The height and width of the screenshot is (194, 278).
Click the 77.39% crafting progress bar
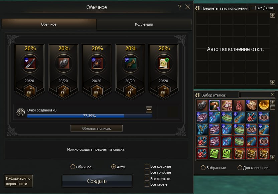(90, 116)
